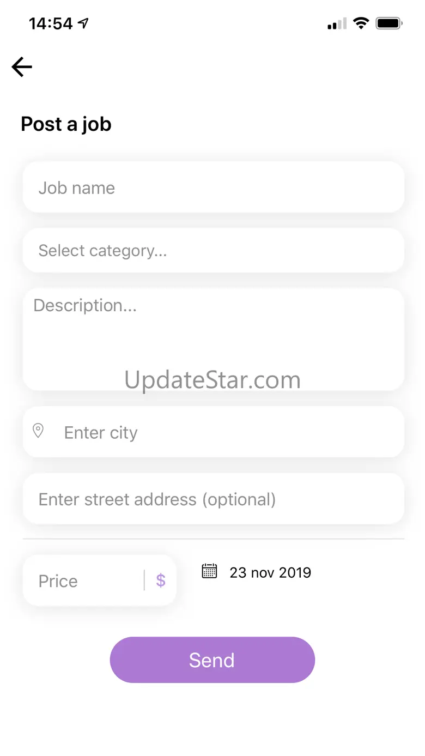
Task: Select the Enter city field
Action: (x=229, y=432)
